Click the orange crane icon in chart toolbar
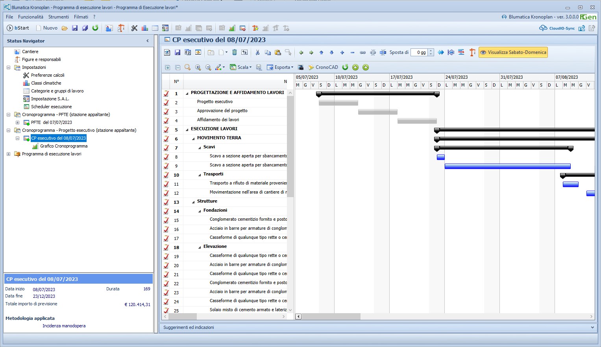601x347 pixels. 472,52
